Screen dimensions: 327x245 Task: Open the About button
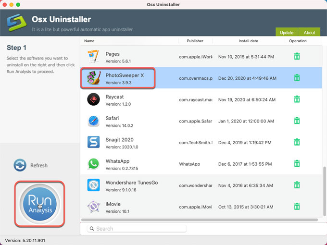click(309, 32)
